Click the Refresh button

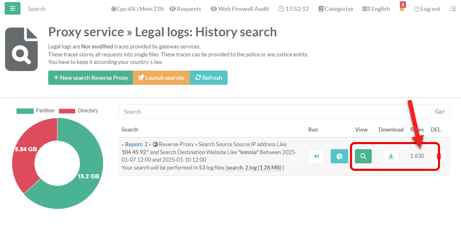tap(209, 78)
